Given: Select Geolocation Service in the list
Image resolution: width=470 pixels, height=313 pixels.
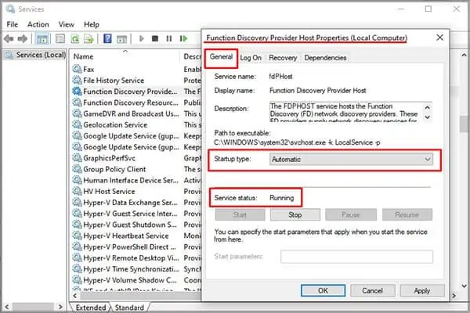Looking at the screenshot, I should click(x=115, y=125).
